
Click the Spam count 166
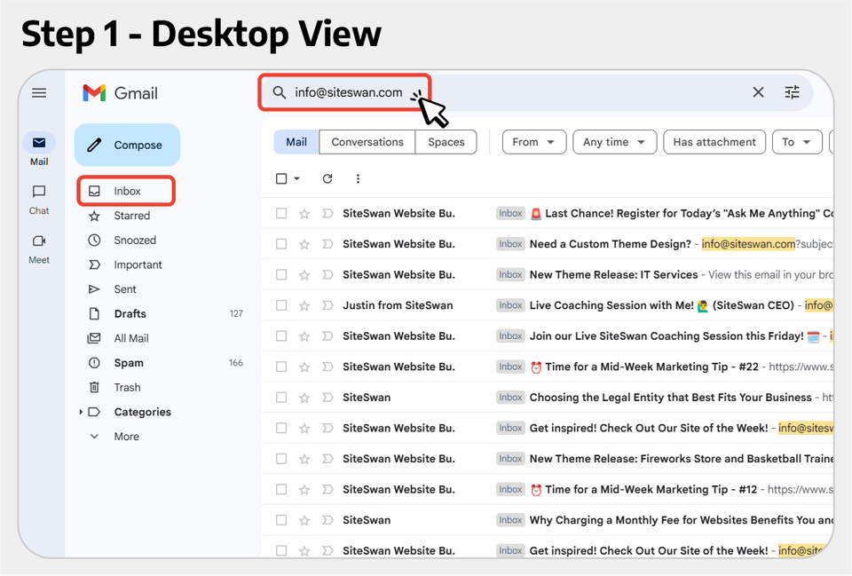(236, 362)
